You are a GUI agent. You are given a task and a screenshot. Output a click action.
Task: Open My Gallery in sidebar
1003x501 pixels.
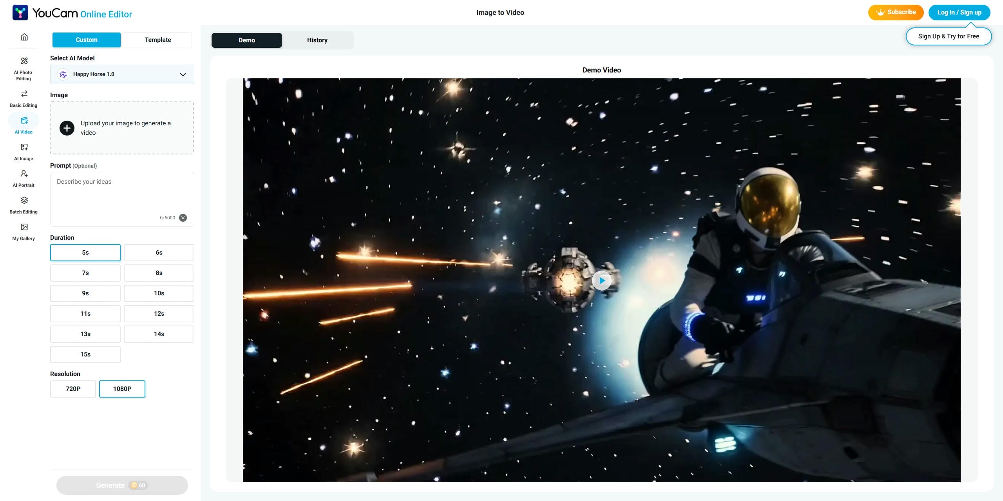[x=24, y=232]
